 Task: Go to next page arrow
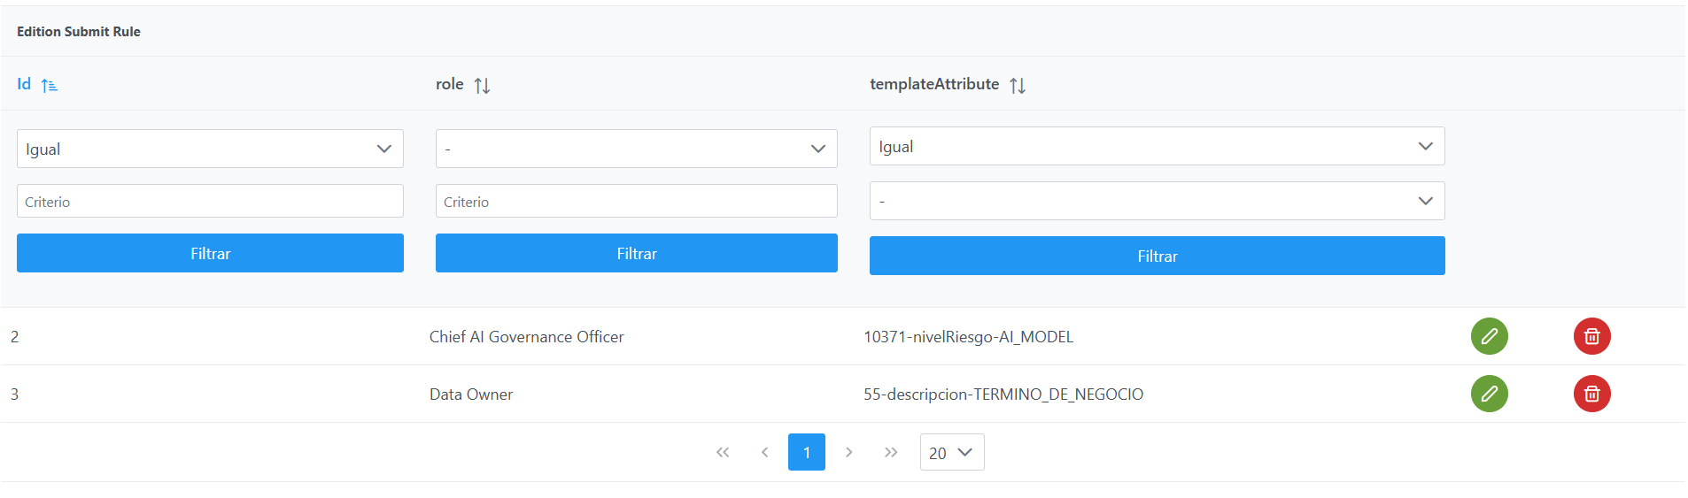848,452
